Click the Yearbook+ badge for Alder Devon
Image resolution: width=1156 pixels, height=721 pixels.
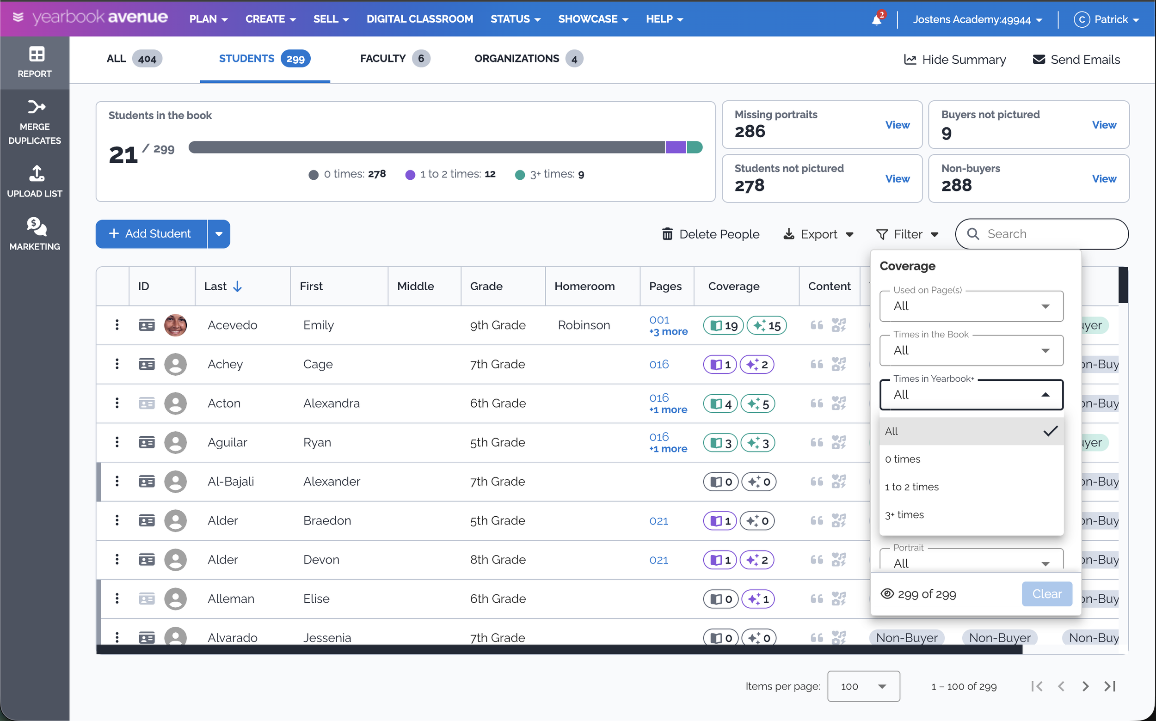coord(756,560)
